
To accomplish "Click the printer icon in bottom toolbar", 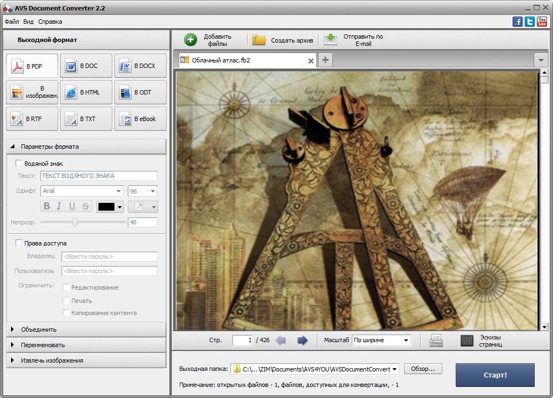I will [436, 341].
